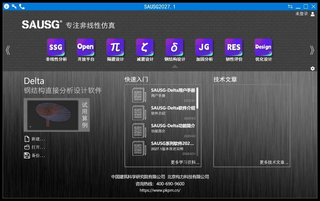The image size is (320, 201).
Task: Click the 钢结构设计 label
Action: [175, 59]
